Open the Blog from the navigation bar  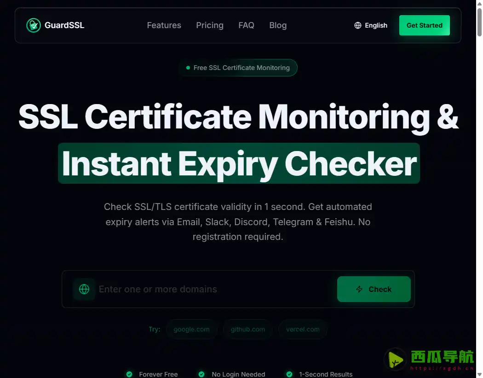pos(278,25)
